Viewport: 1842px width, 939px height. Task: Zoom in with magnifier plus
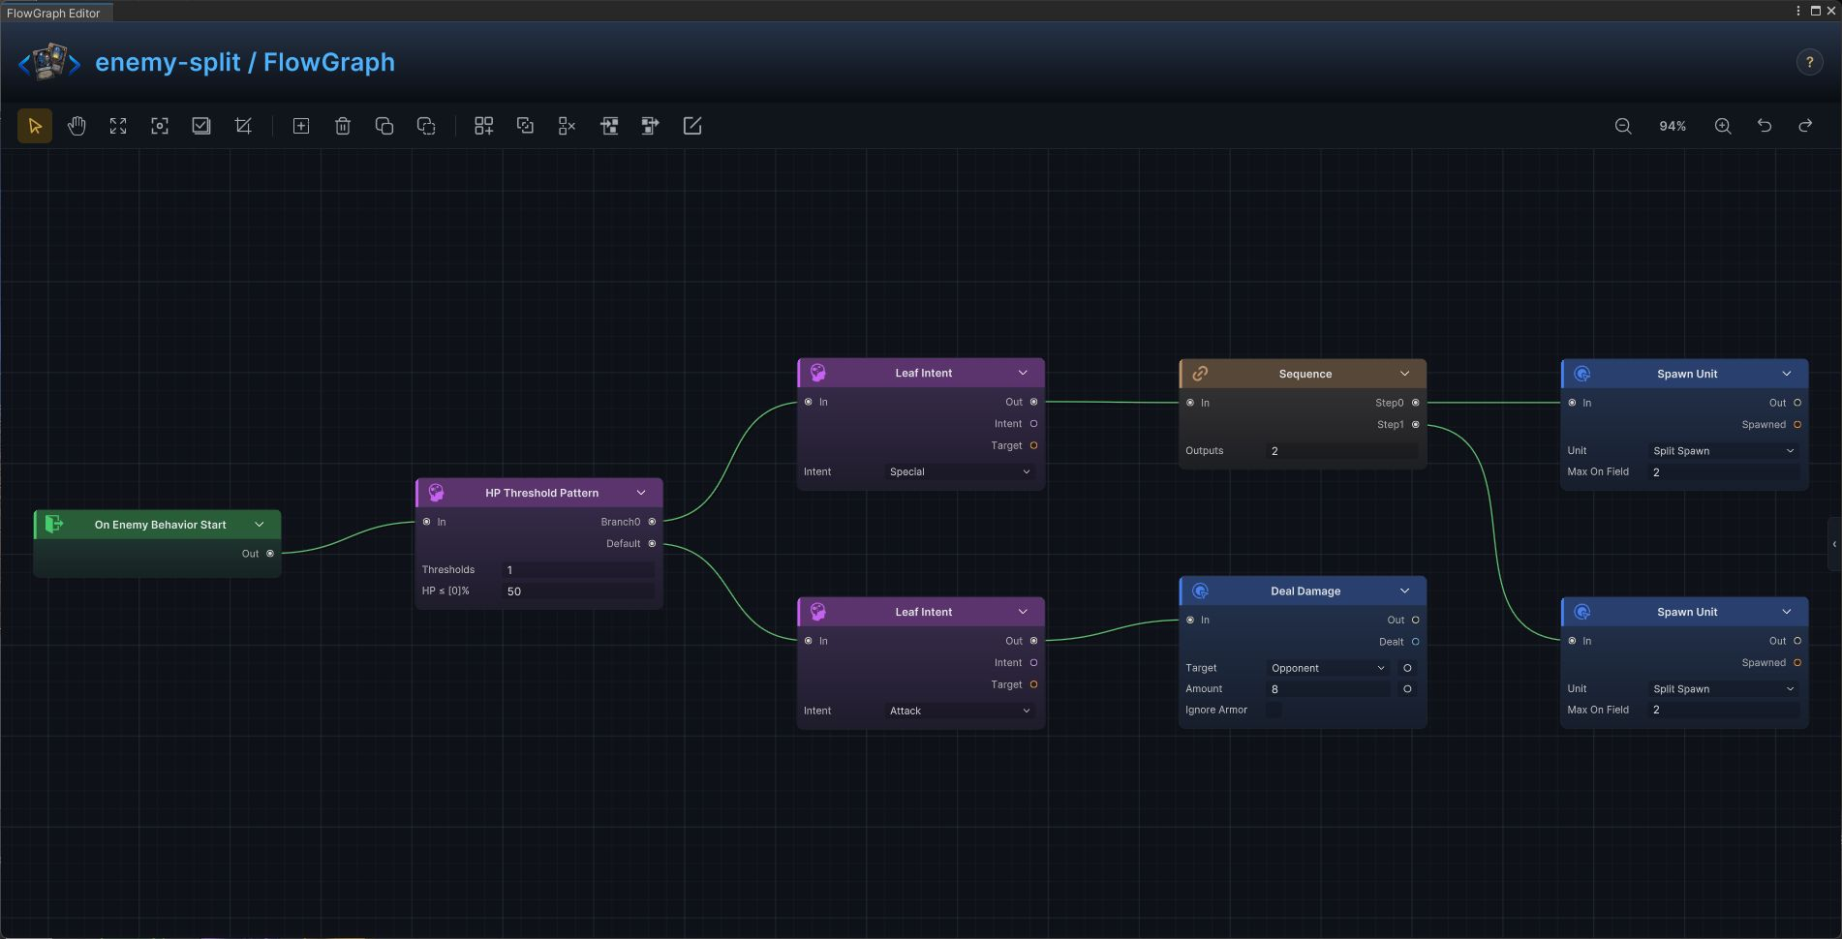1723,126
